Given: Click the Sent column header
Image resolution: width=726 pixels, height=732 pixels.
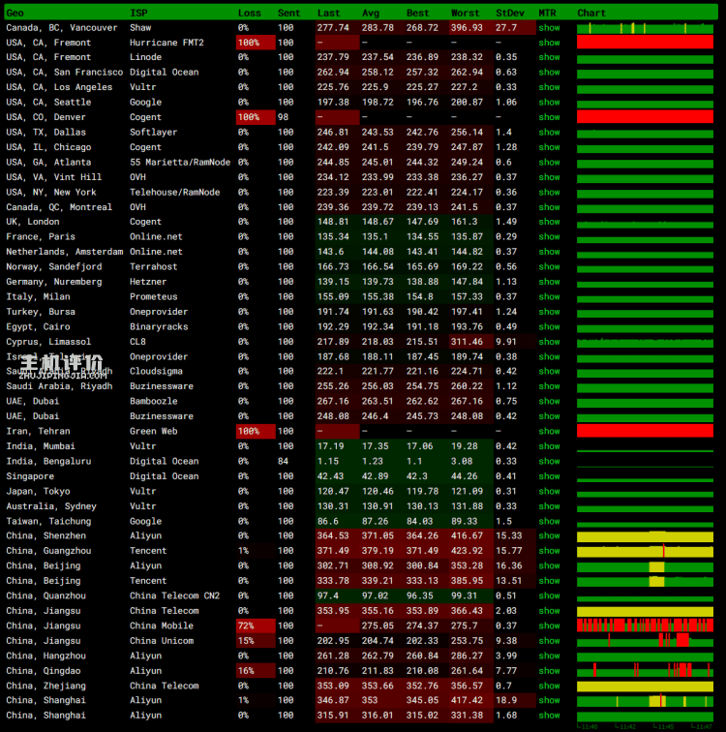Looking at the screenshot, I should click(289, 14).
